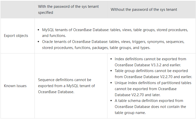The width and height of the screenshot is (196, 119).
Task: Click the "With the password" column header
Action: pos(68,9)
